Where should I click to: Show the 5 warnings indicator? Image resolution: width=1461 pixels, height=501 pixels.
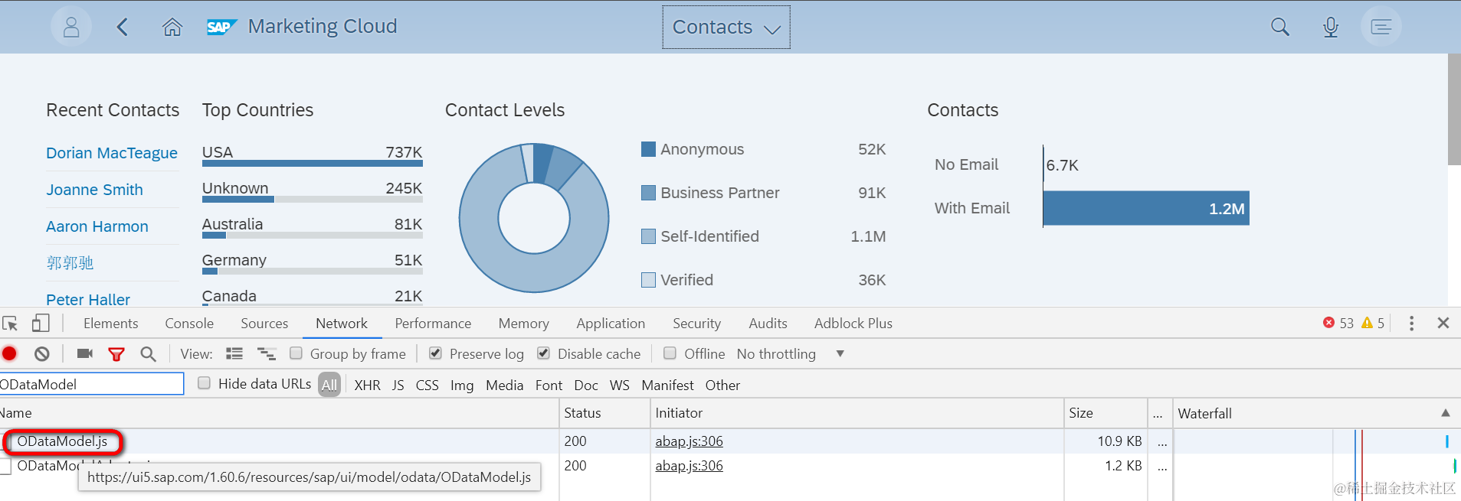[1373, 323]
